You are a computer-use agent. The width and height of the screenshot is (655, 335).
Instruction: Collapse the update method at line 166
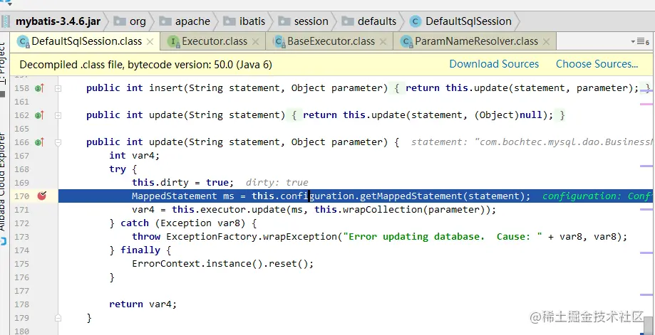point(58,142)
